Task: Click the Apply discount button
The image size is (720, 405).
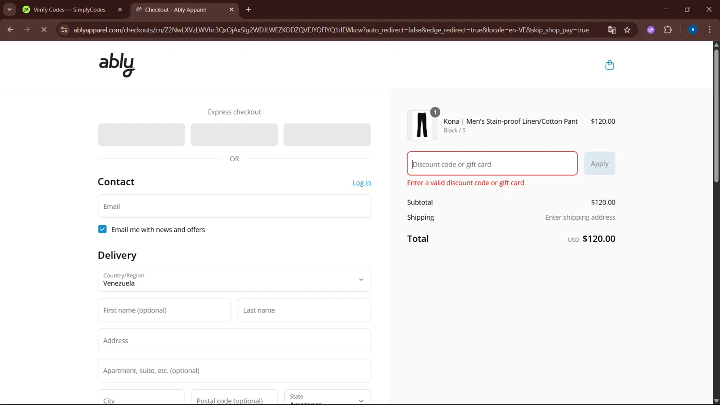Action: [x=600, y=164]
